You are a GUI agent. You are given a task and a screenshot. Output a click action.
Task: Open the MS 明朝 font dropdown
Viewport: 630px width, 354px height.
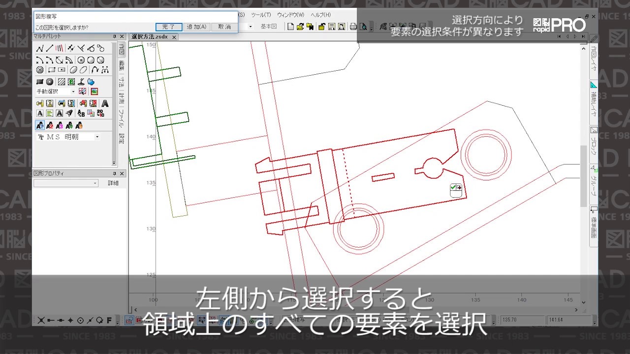pos(97,137)
